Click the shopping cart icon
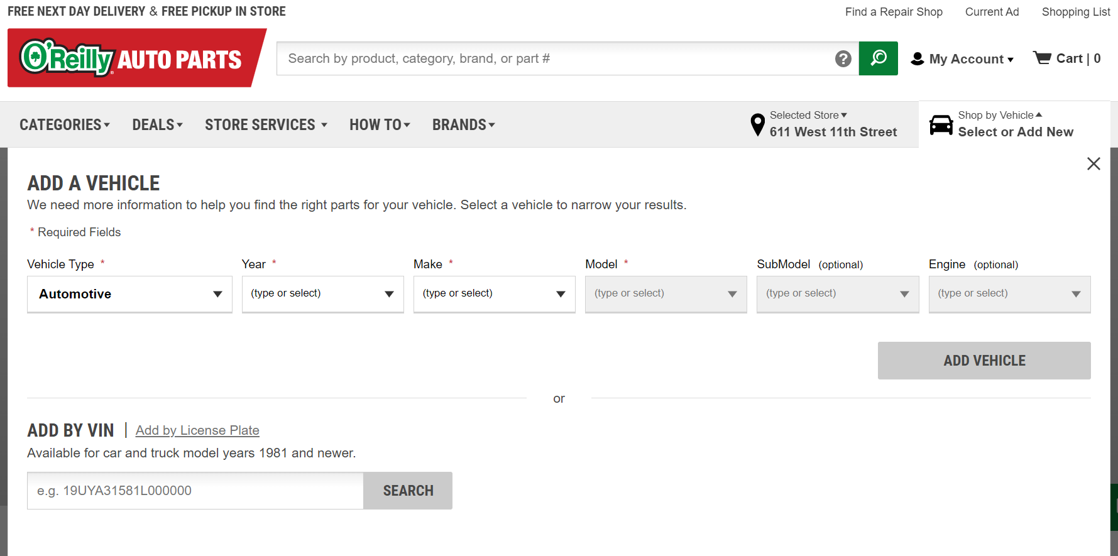Viewport: 1118px width, 556px height. point(1042,58)
